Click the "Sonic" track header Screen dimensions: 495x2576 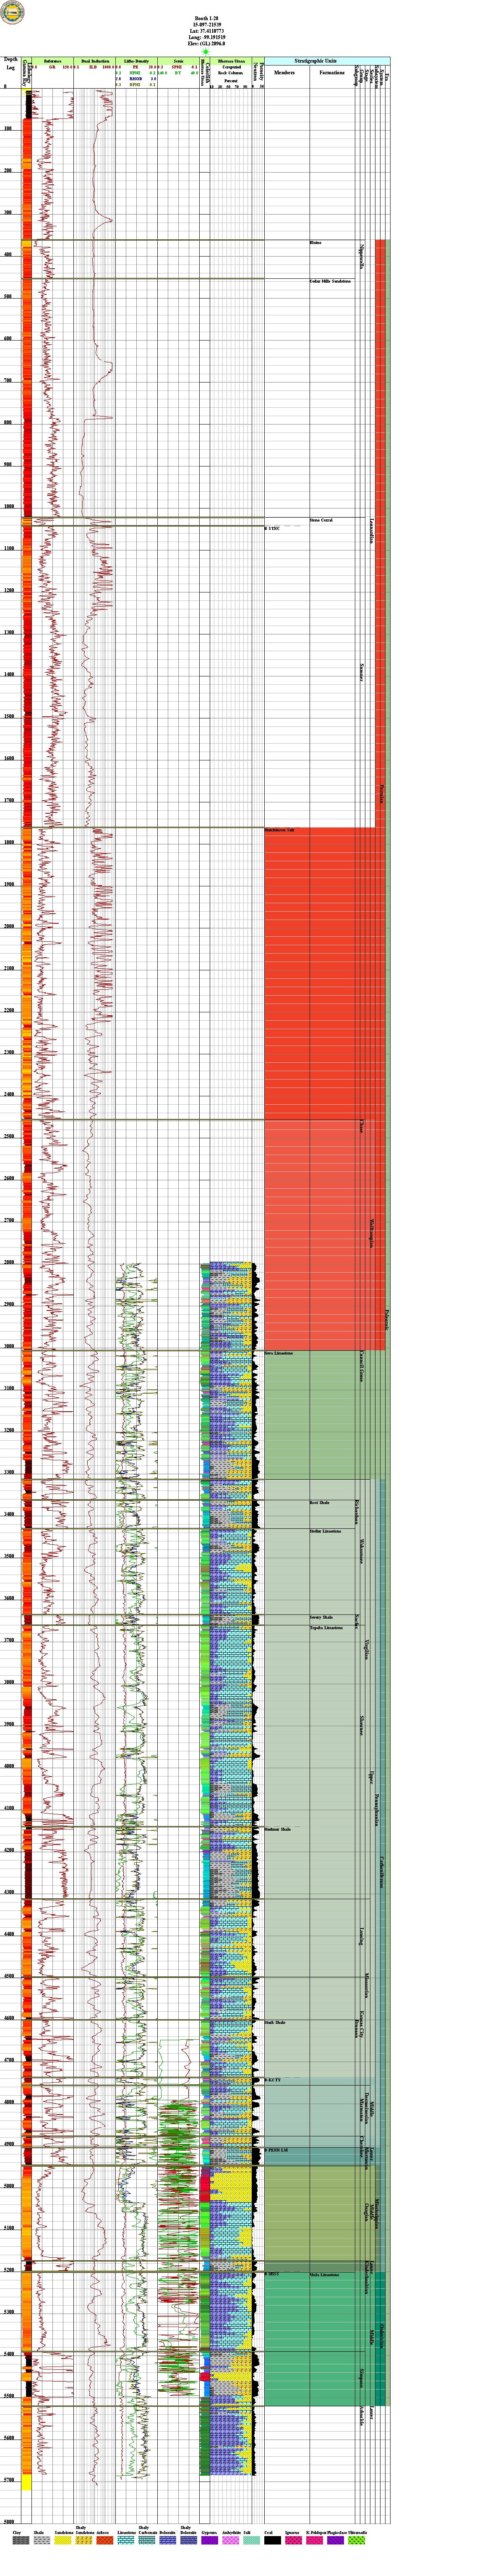(x=178, y=61)
